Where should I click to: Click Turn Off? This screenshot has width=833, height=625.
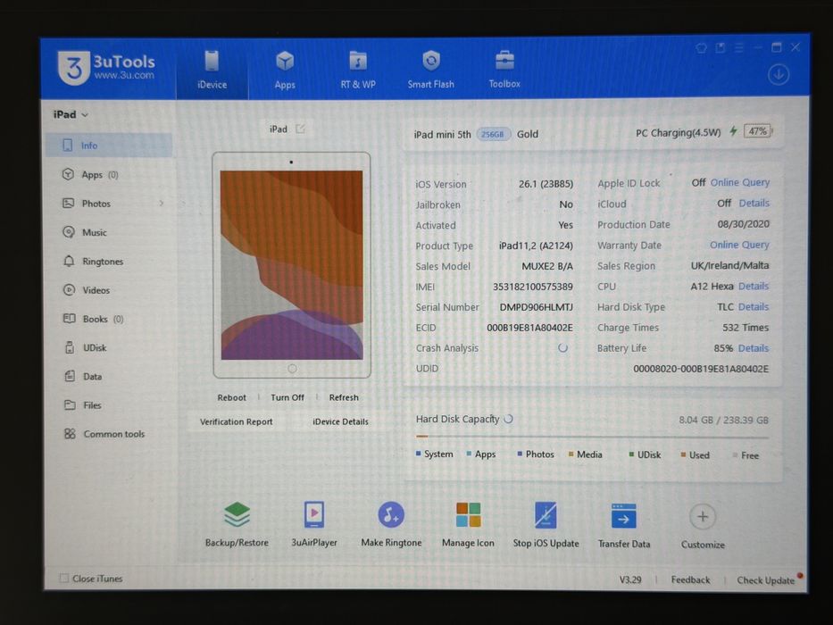point(287,397)
